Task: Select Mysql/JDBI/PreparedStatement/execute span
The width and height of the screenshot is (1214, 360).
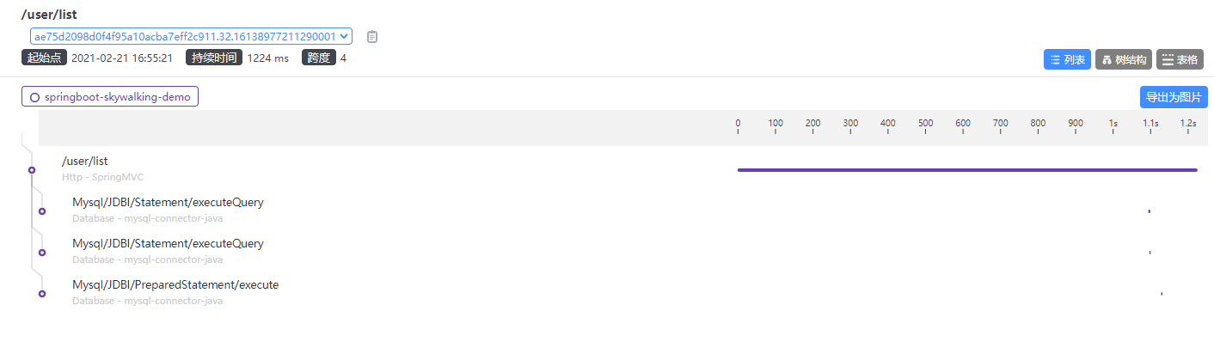Action: click(175, 285)
